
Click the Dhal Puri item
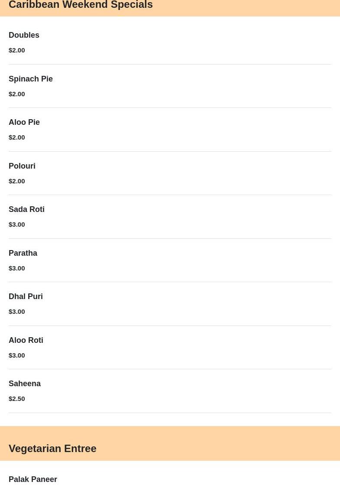(x=26, y=296)
